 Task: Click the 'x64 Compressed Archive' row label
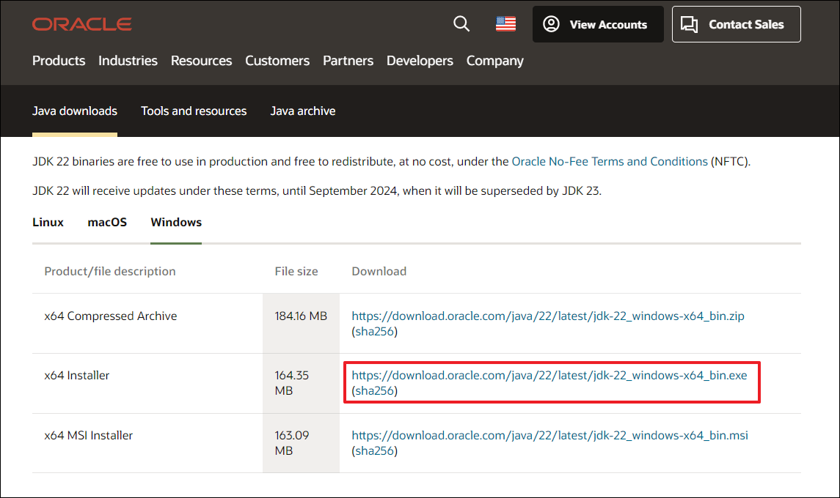[x=110, y=316]
